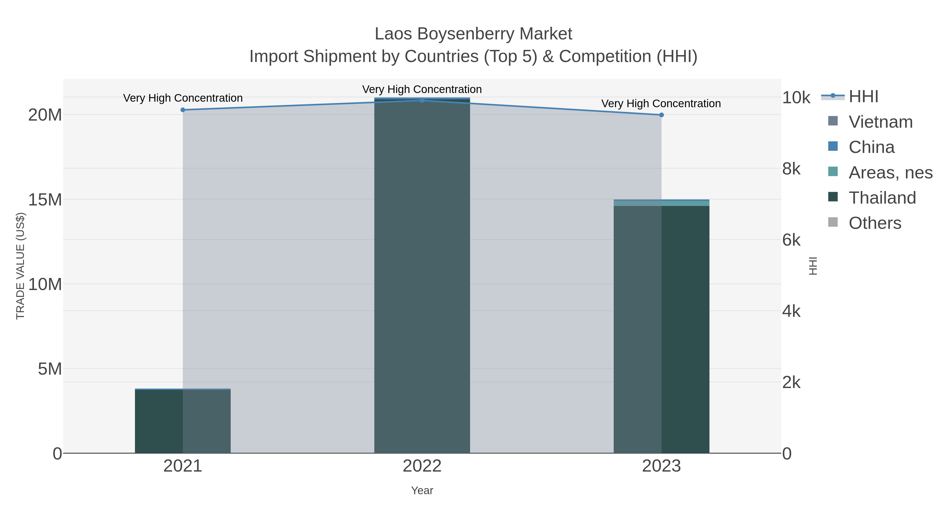The width and height of the screenshot is (947, 532).
Task: Click the Year axis title
Action: point(422,490)
